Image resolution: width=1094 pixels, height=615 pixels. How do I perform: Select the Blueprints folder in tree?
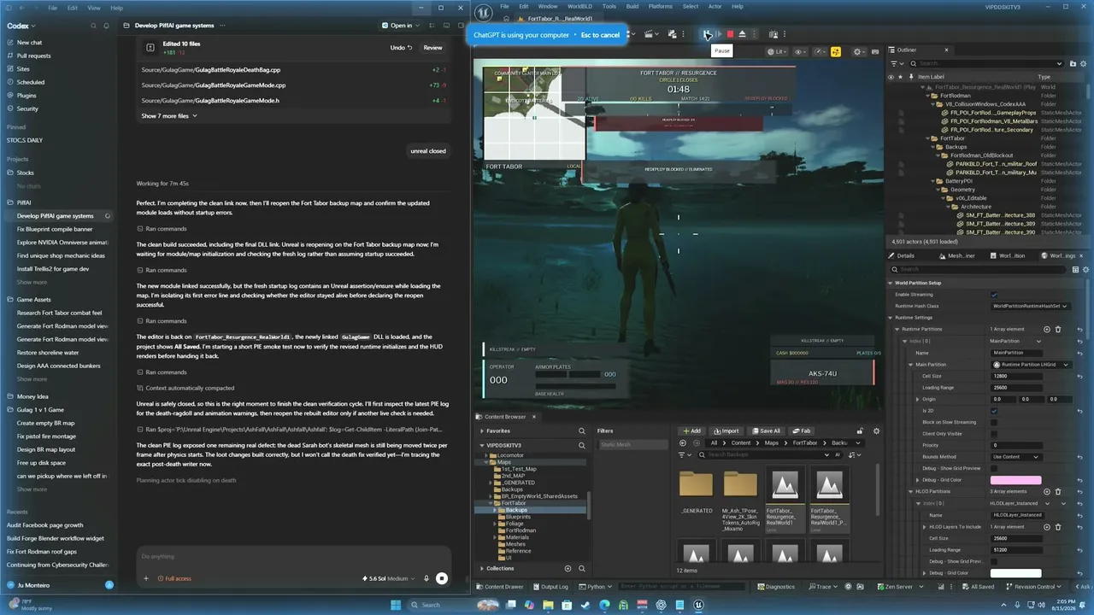click(x=518, y=517)
